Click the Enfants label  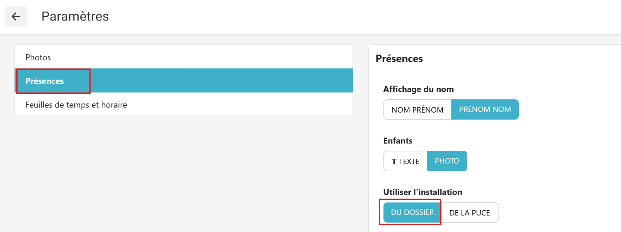click(x=398, y=140)
